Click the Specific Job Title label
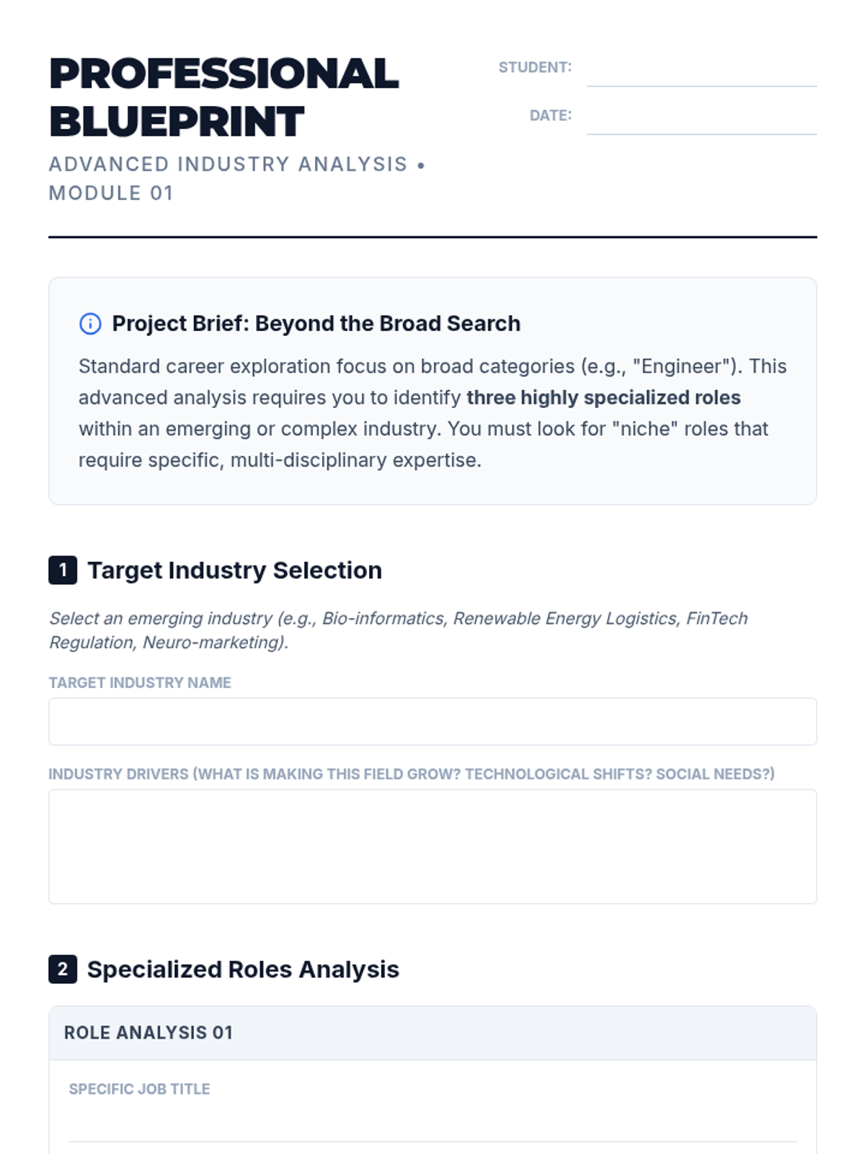The image size is (865, 1154). 139,1089
